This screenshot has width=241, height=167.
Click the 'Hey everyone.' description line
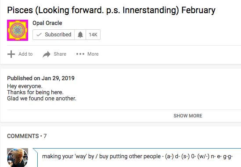25,86
